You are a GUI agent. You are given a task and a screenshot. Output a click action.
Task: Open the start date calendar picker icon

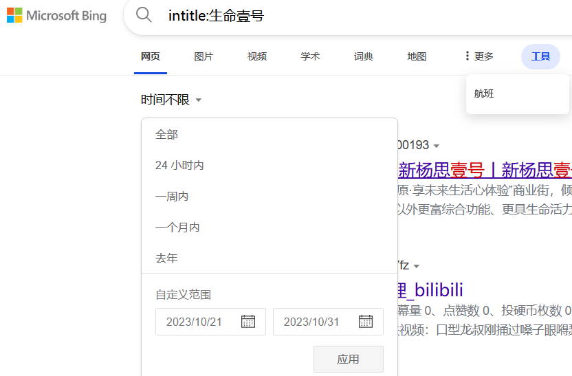click(248, 322)
